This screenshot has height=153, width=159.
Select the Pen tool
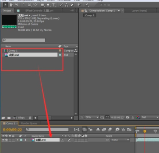pyautogui.click(x=48, y=5)
